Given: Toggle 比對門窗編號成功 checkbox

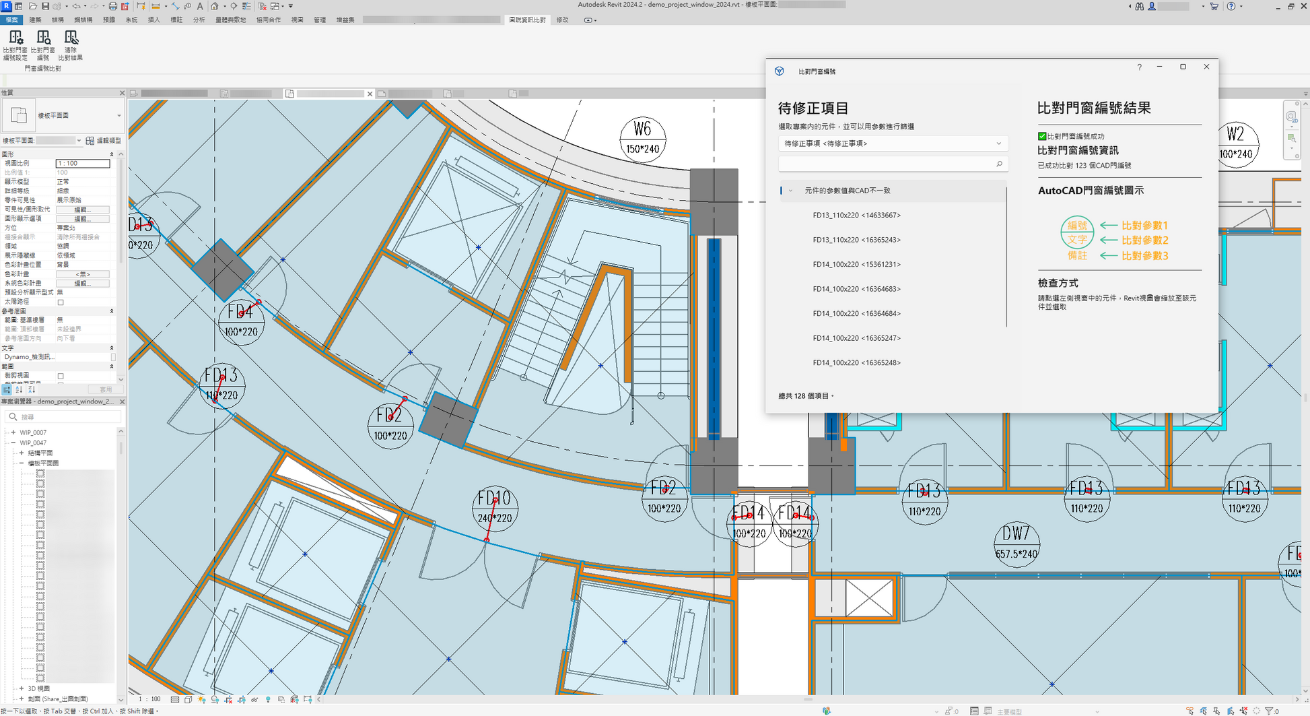Looking at the screenshot, I should (1042, 136).
